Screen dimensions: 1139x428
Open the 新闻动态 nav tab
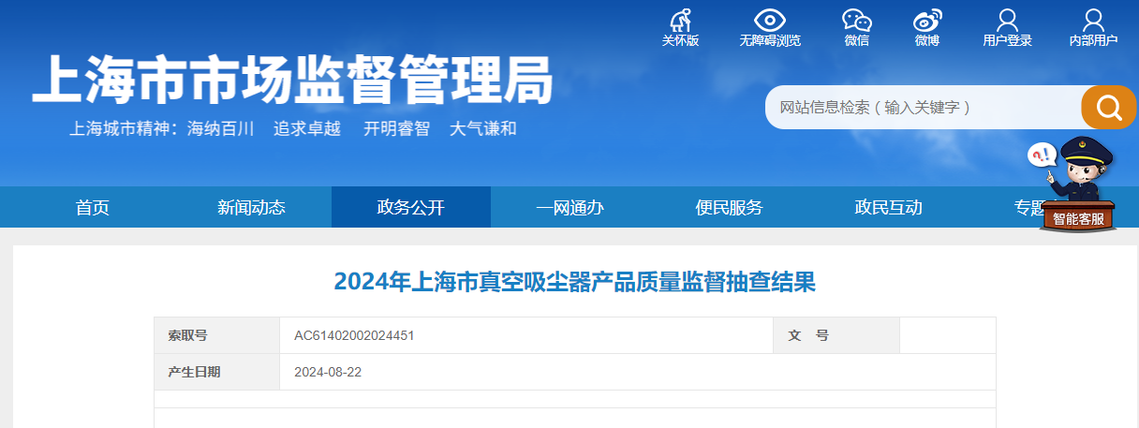[x=251, y=207]
